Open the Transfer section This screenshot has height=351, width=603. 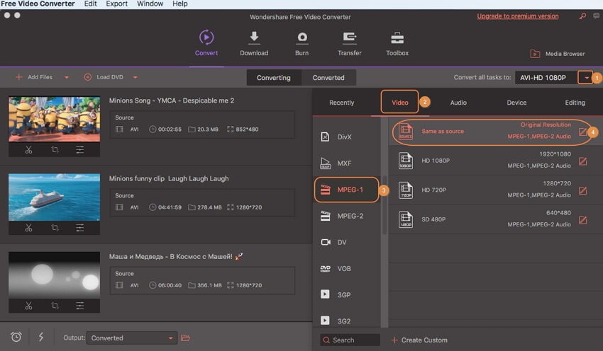(x=349, y=43)
